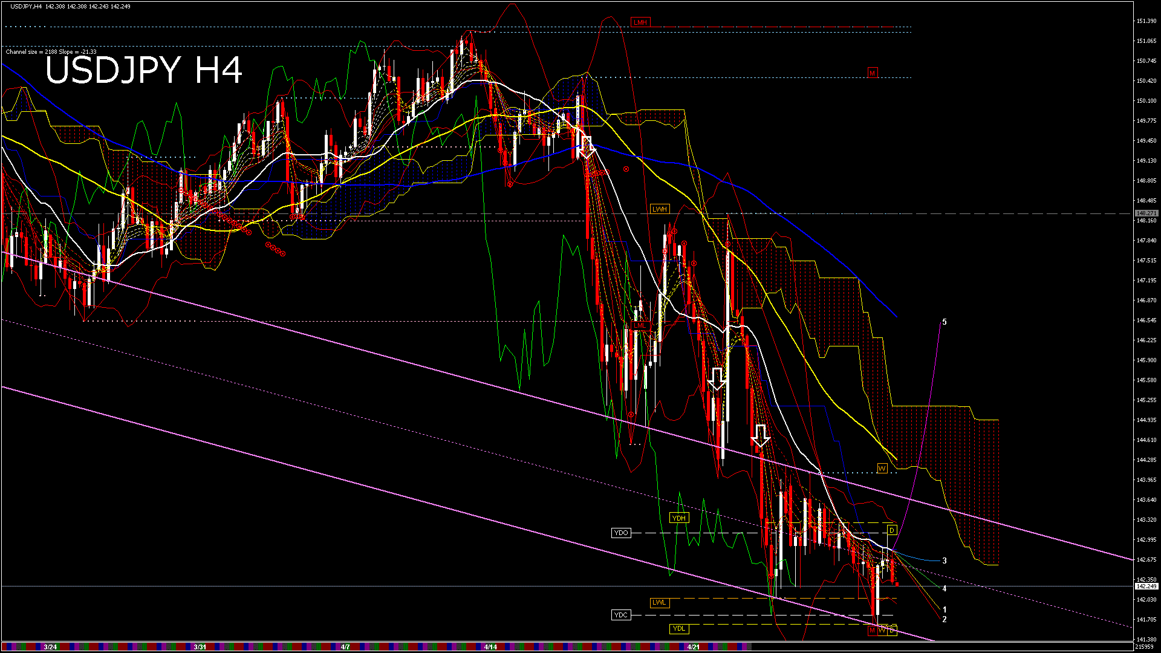Click the 150.100 price axis label

(x=1146, y=101)
